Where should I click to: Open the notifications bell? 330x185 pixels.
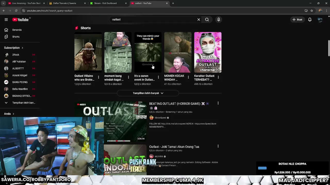pyautogui.click(x=310, y=20)
